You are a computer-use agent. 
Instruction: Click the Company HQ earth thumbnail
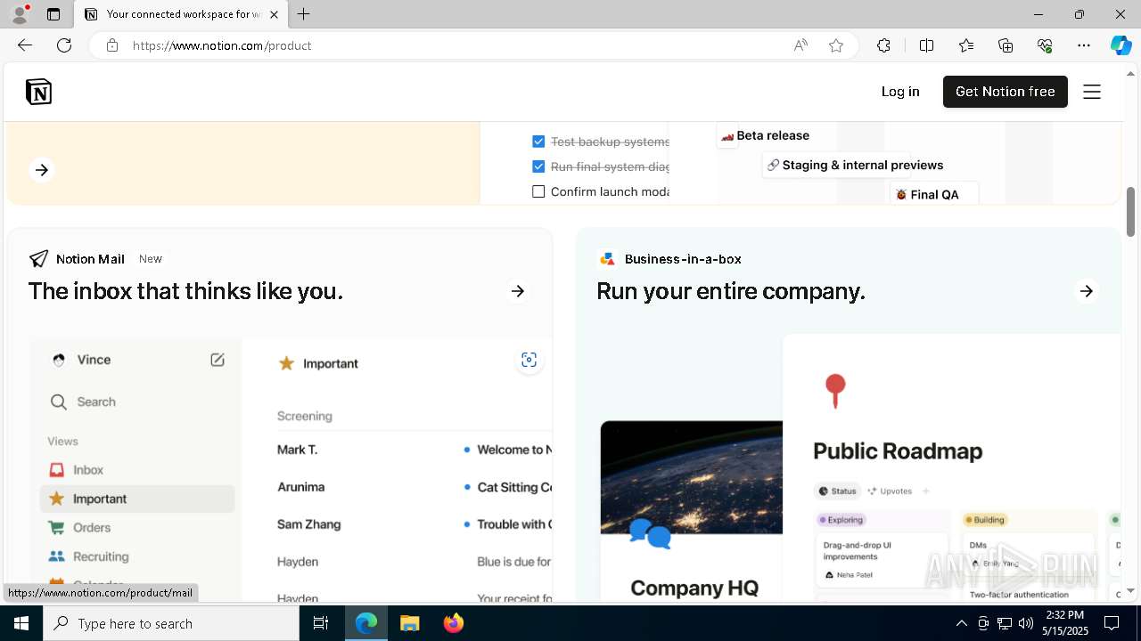pyautogui.click(x=691, y=477)
